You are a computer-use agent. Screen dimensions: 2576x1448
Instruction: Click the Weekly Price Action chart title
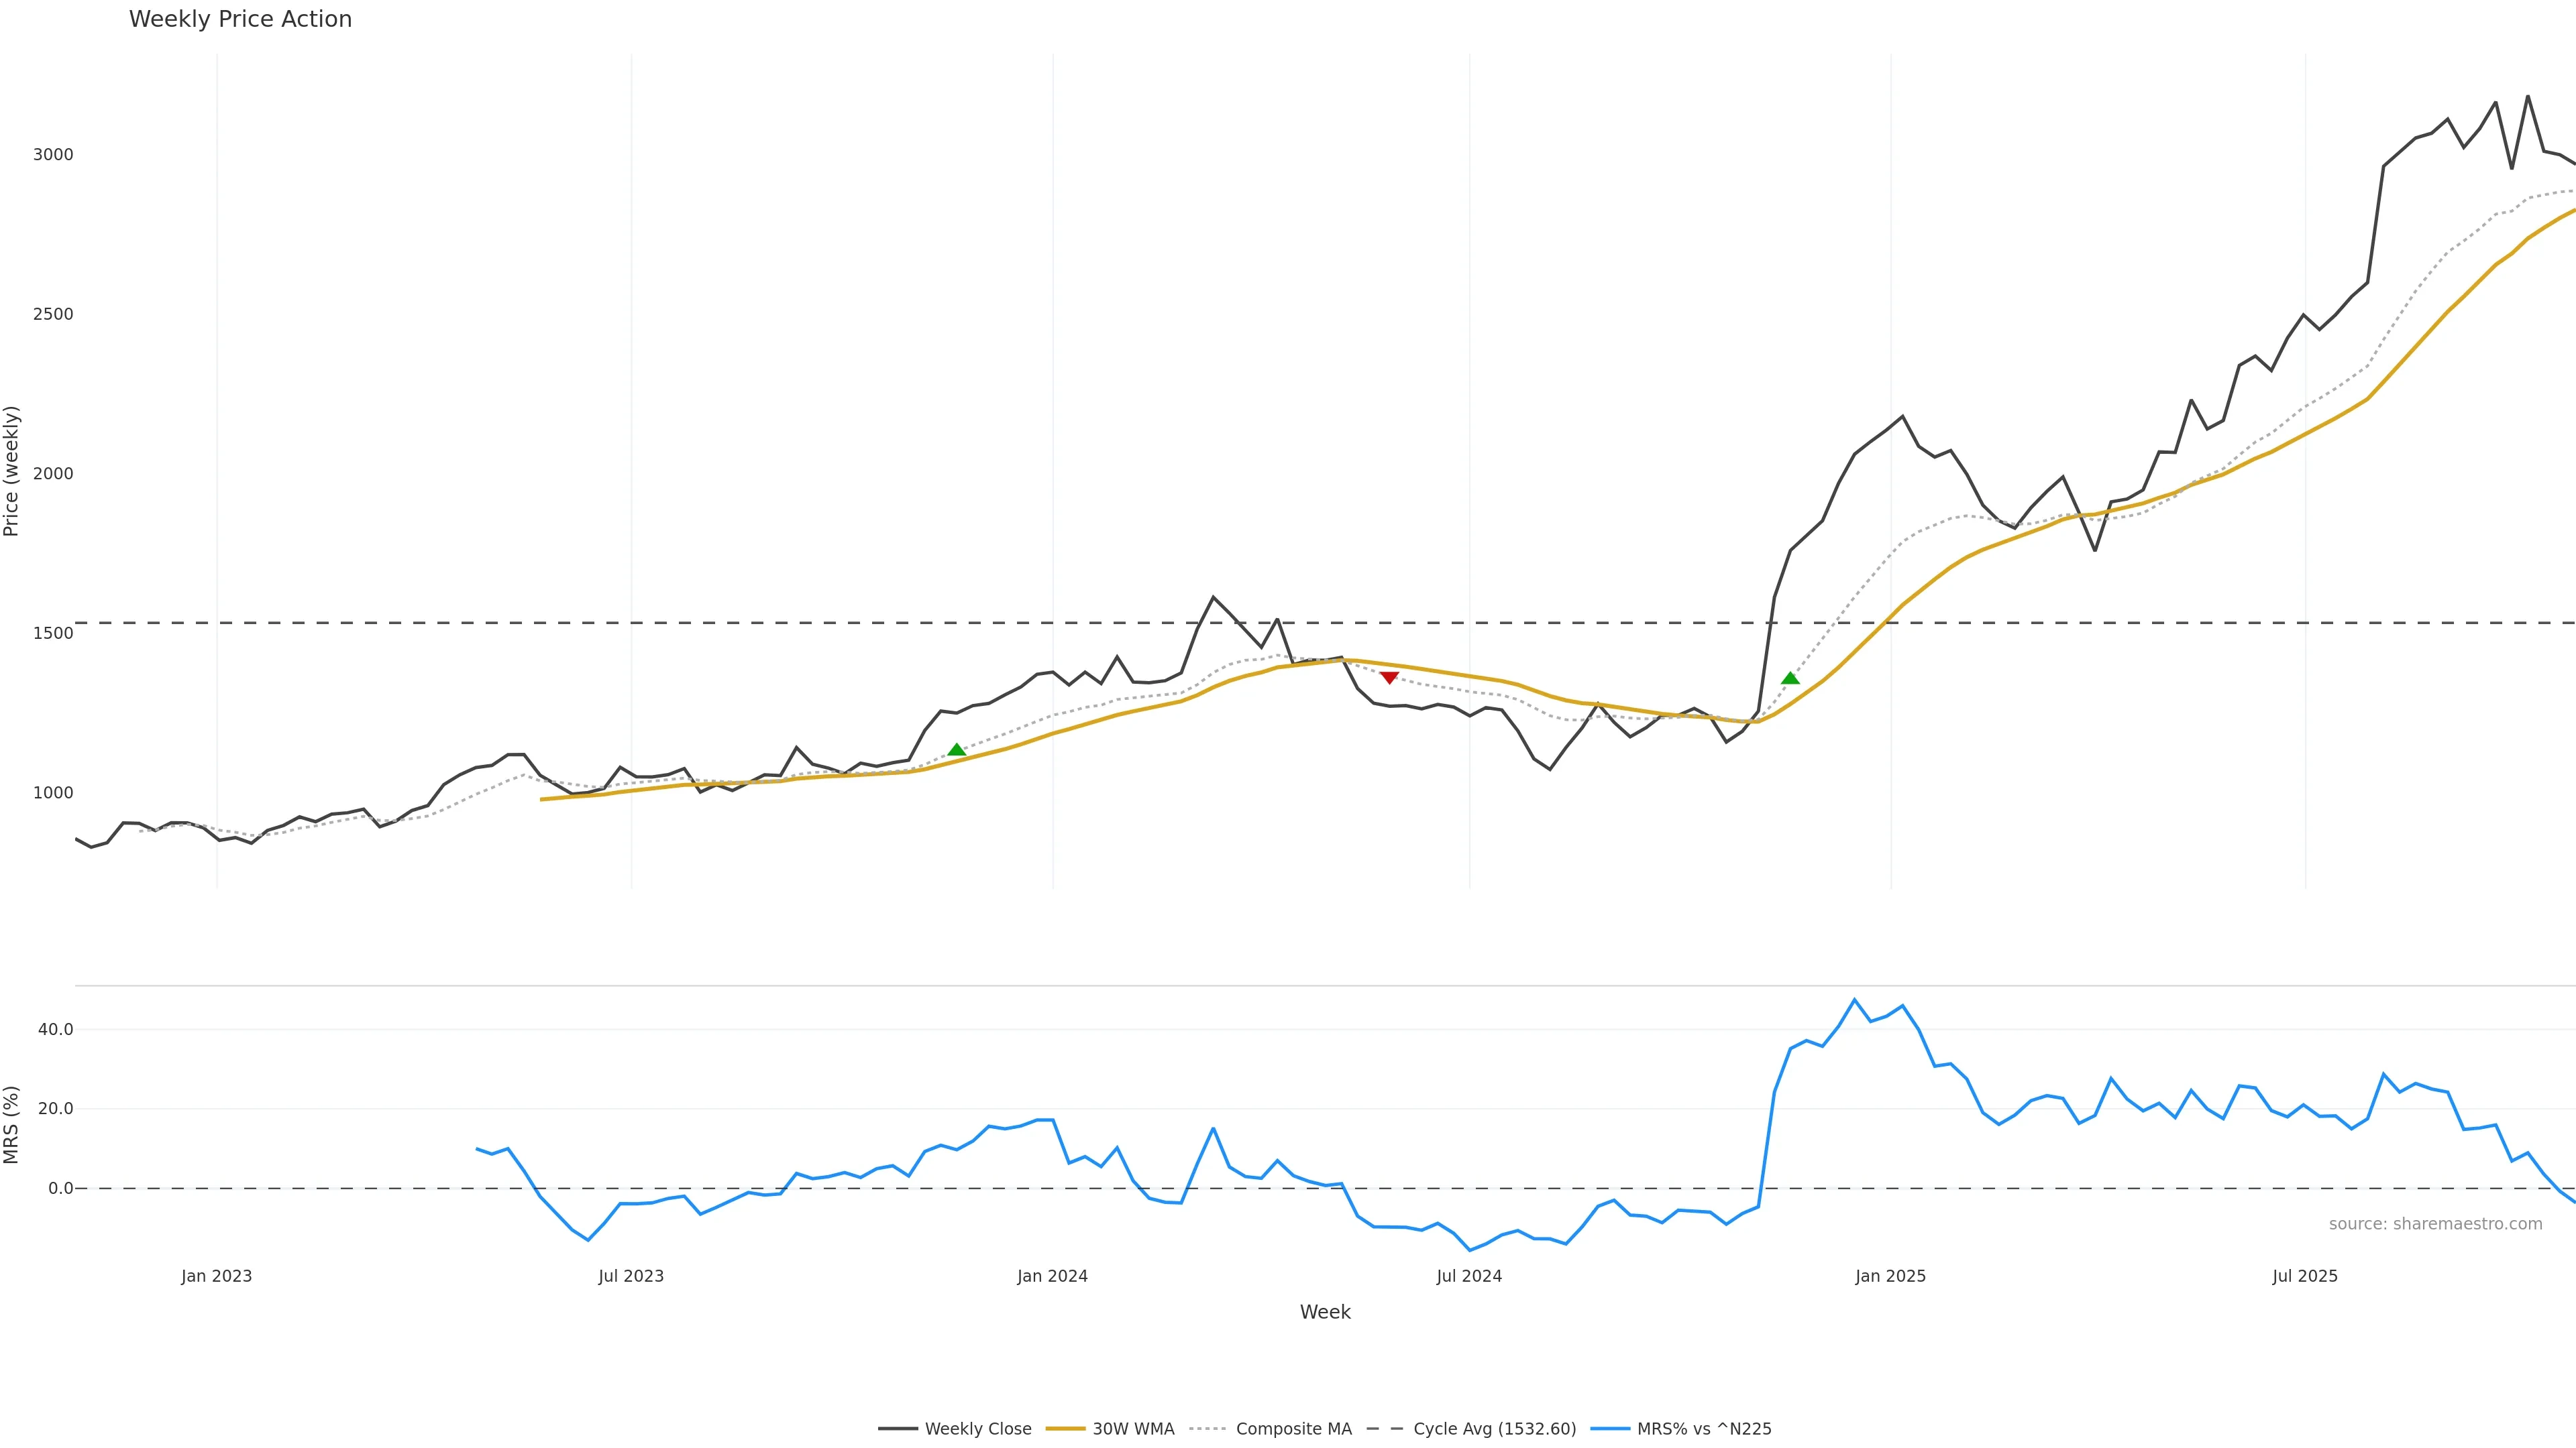240,19
